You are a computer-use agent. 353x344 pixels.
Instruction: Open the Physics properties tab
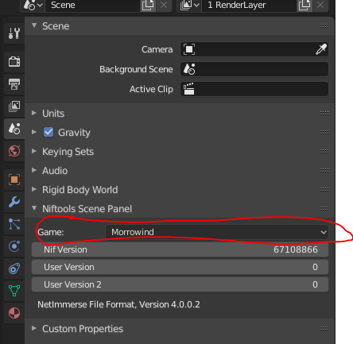coord(14,246)
